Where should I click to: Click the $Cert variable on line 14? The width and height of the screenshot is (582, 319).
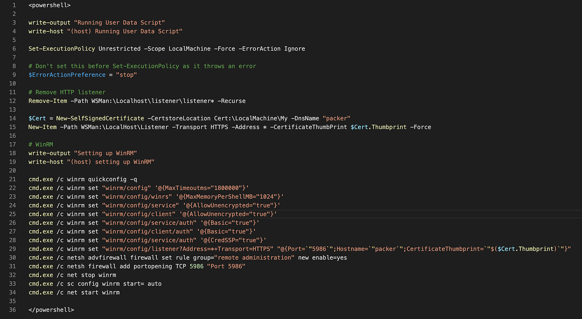(37, 118)
